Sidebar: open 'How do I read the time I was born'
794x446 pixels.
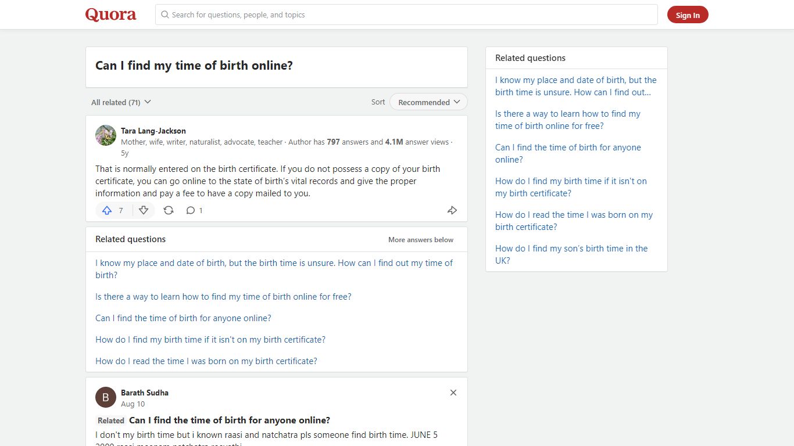point(574,221)
